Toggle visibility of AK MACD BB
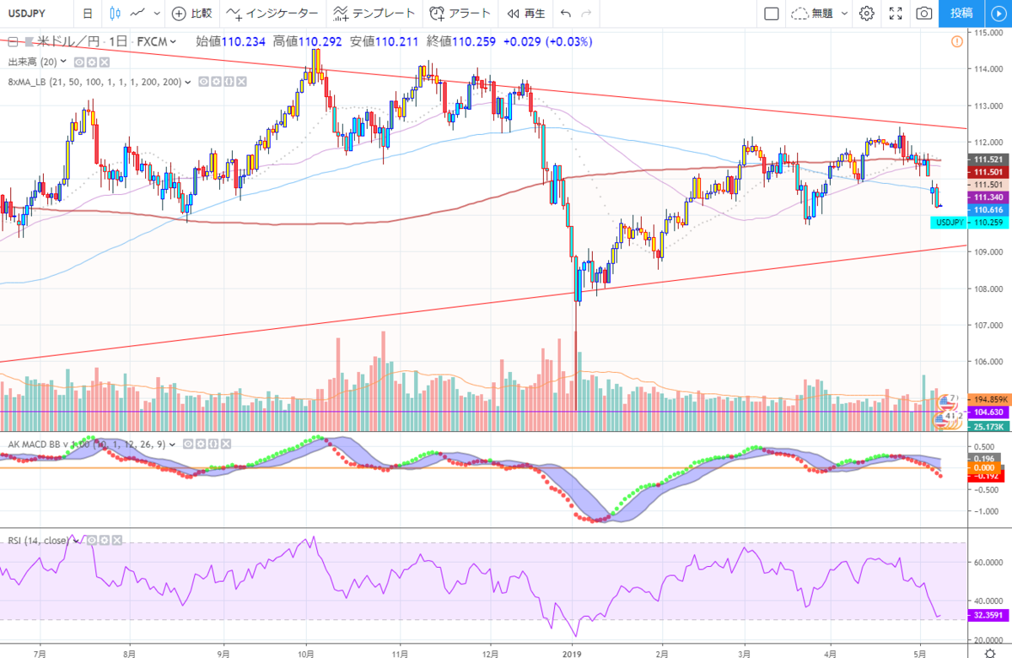This screenshot has height=658, width=1012. coord(190,443)
